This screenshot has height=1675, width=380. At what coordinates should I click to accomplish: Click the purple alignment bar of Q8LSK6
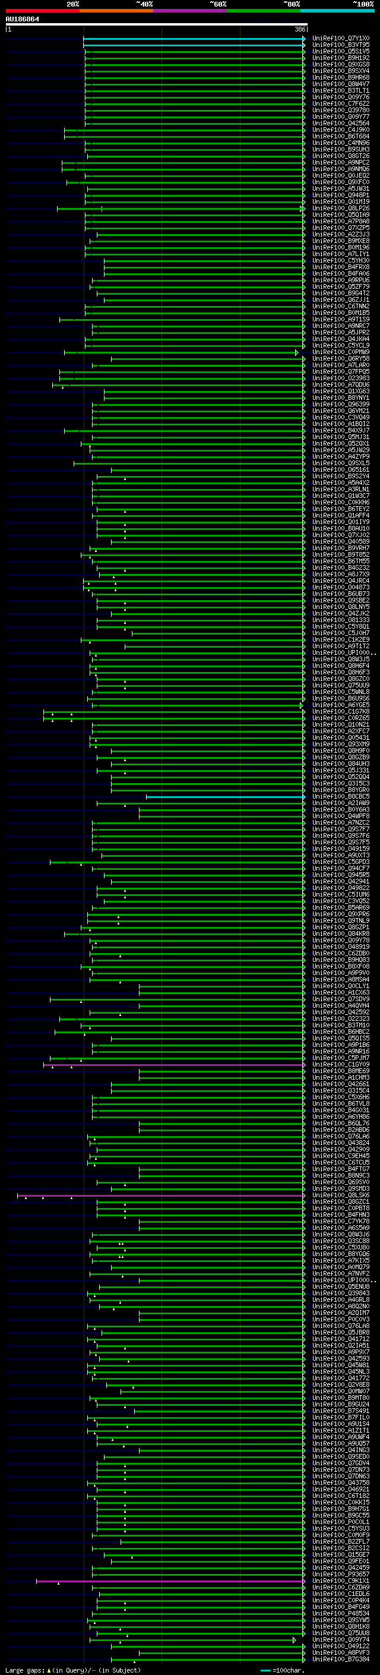tap(160, 1195)
